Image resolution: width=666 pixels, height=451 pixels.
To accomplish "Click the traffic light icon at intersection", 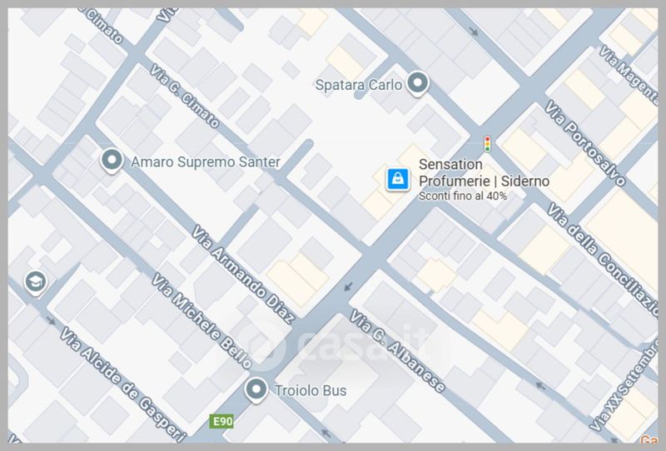I will tap(487, 144).
